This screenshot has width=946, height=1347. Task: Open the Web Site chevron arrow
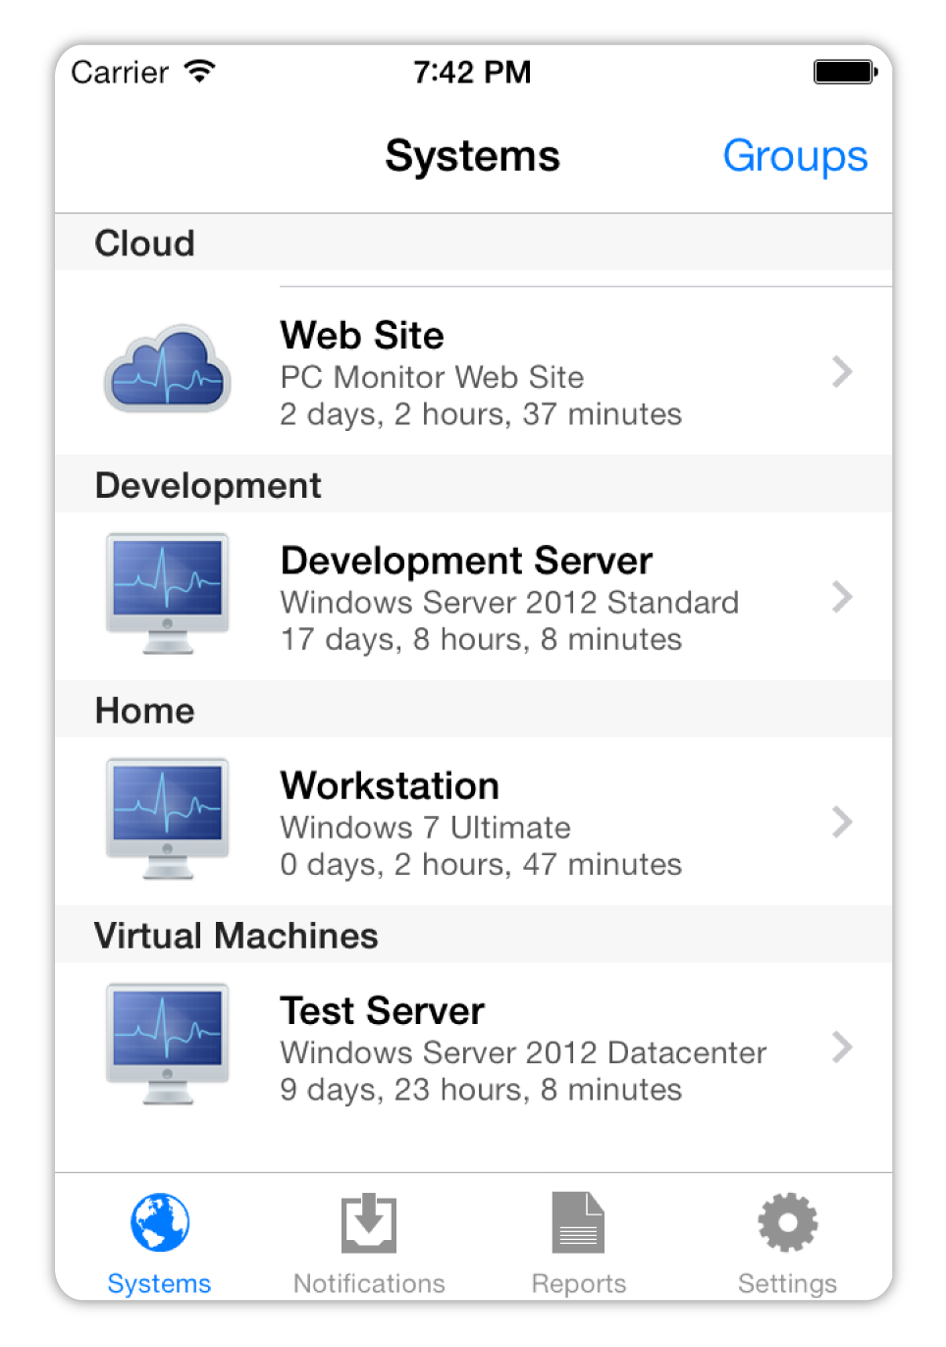pos(842,371)
